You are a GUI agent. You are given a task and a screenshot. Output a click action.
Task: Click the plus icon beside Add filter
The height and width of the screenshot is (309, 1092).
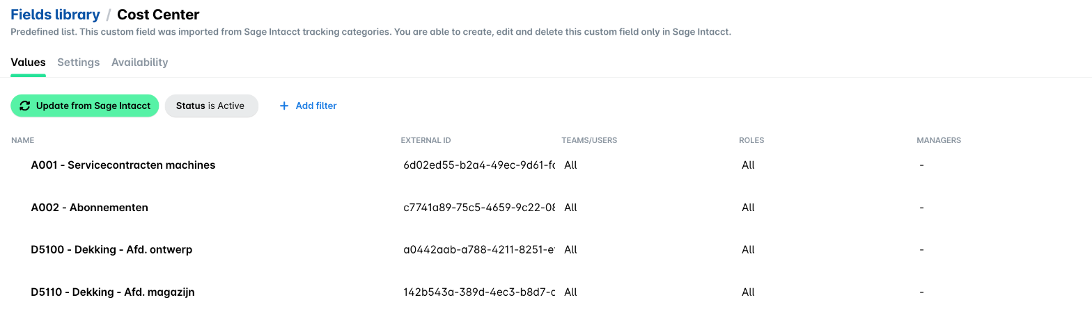[283, 106]
